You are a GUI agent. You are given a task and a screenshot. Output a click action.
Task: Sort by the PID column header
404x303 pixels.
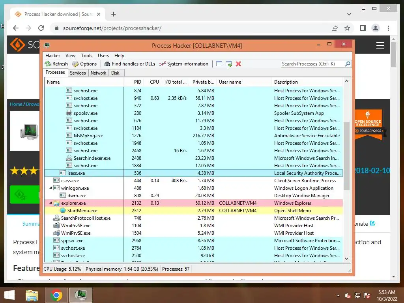pyautogui.click(x=133, y=82)
